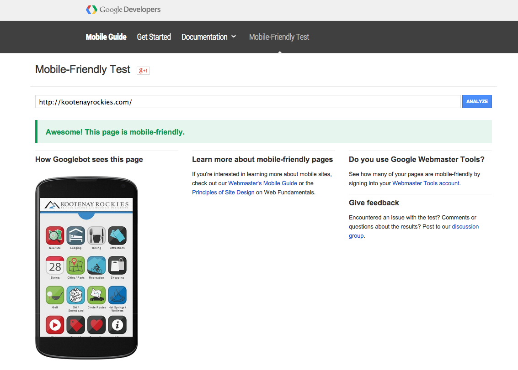Screen dimensions: 518x370
Task: Tap the Shopping bag icon
Action: (x=117, y=266)
